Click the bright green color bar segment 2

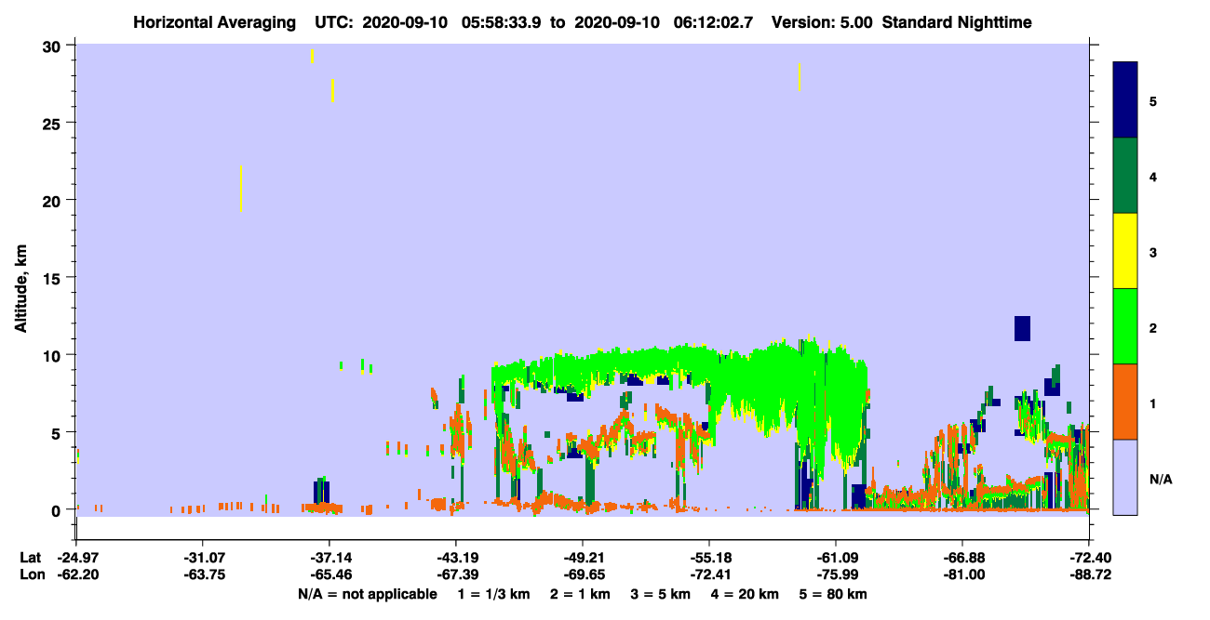coord(1125,326)
